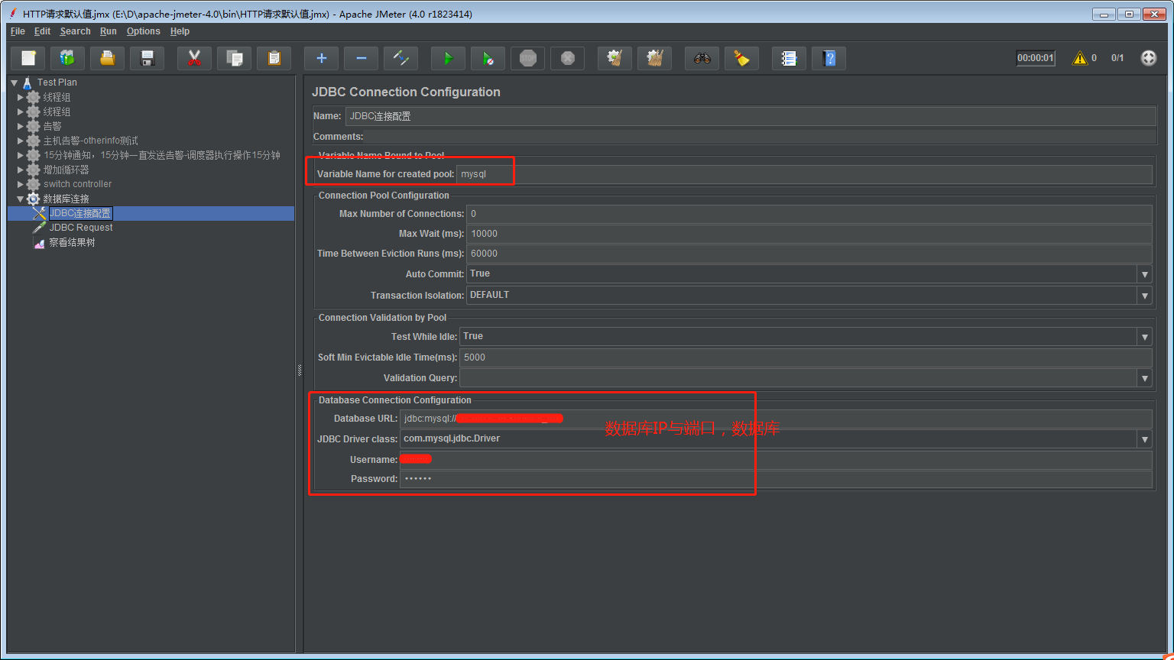The width and height of the screenshot is (1174, 660).
Task: Collapse the Test Plan tree node
Action: (x=15, y=82)
